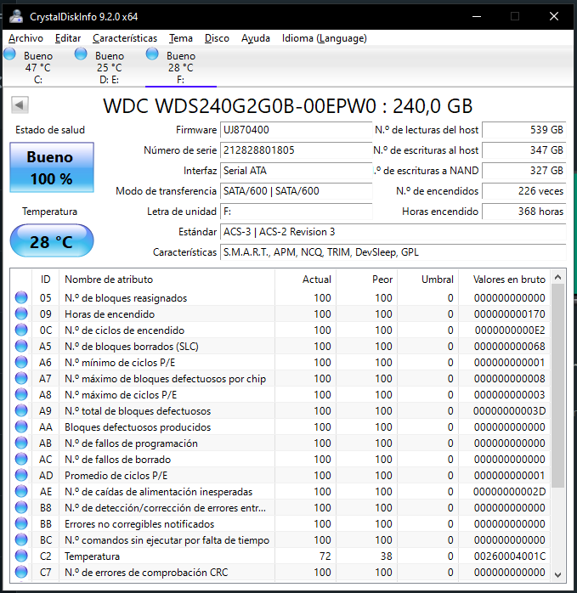This screenshot has width=577, height=593.
Task: Select 'Promedio de ciclos P/E' attribute name
Action: pyautogui.click(x=116, y=476)
